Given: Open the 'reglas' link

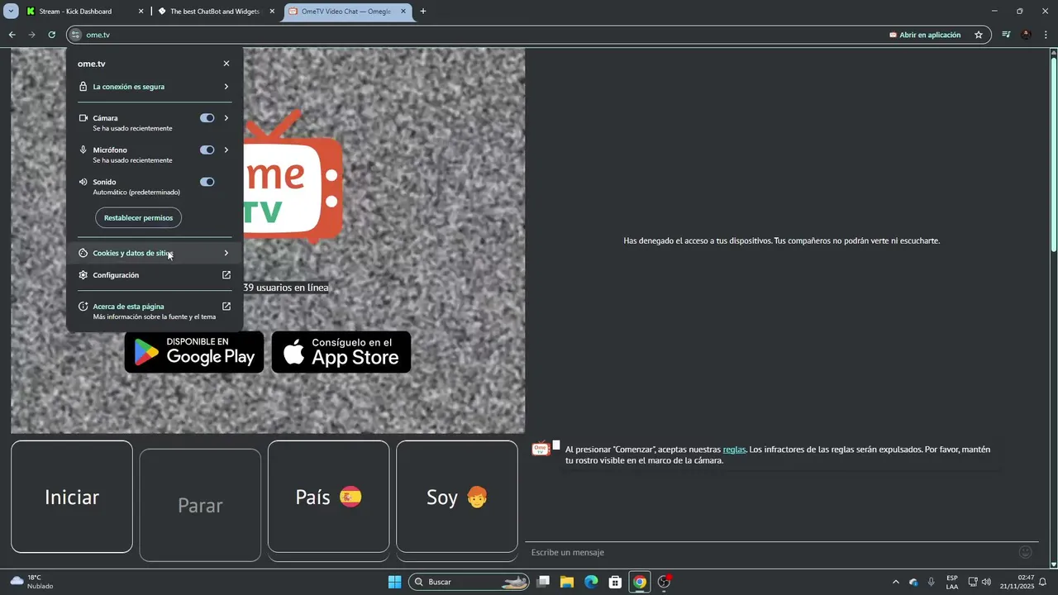Looking at the screenshot, I should coord(734,450).
